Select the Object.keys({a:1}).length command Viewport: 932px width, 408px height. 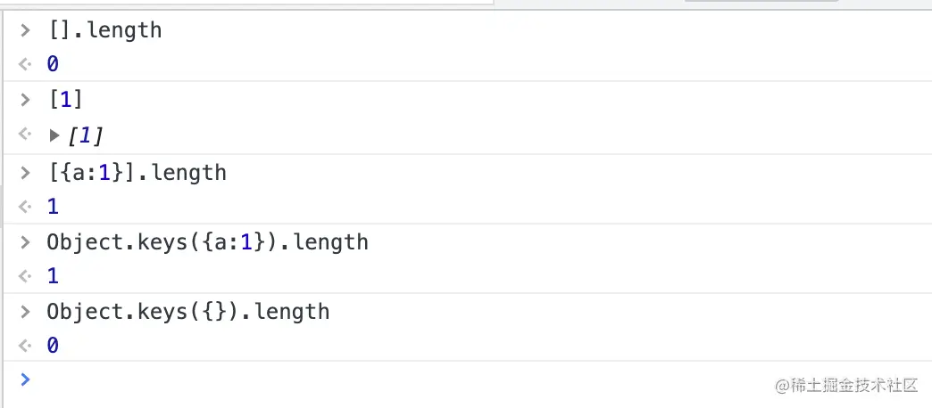[207, 241]
